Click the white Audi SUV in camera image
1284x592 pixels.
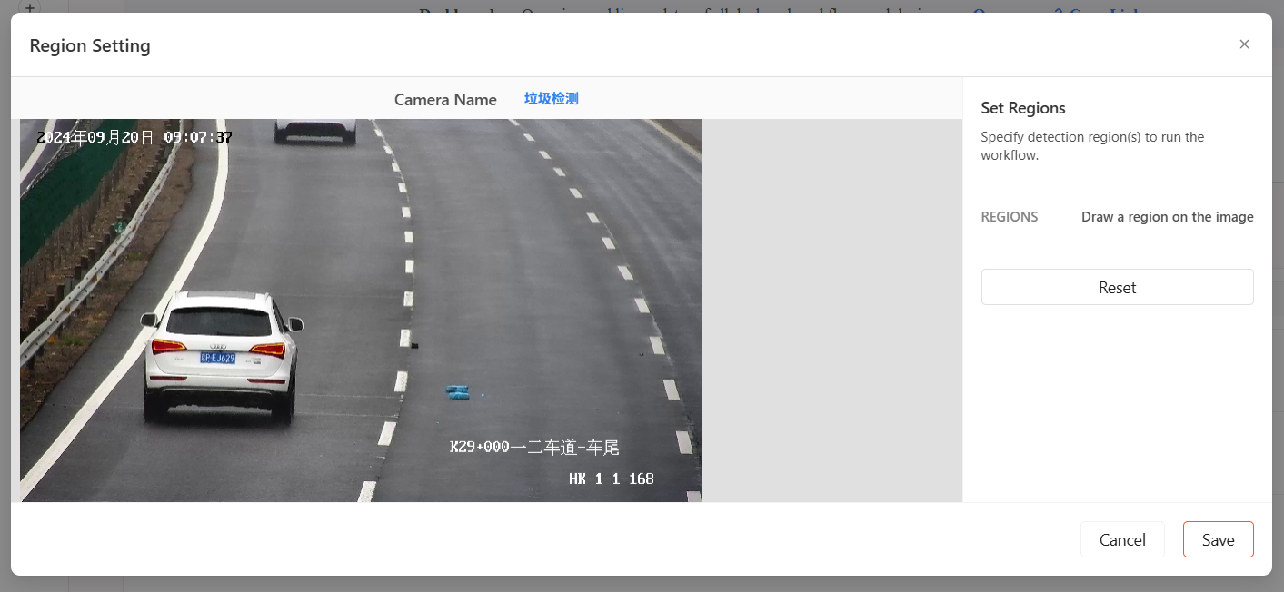pyautogui.click(x=222, y=357)
